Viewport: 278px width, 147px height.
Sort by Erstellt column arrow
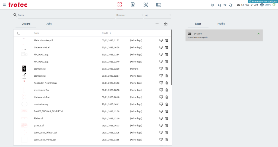(x=110, y=33)
